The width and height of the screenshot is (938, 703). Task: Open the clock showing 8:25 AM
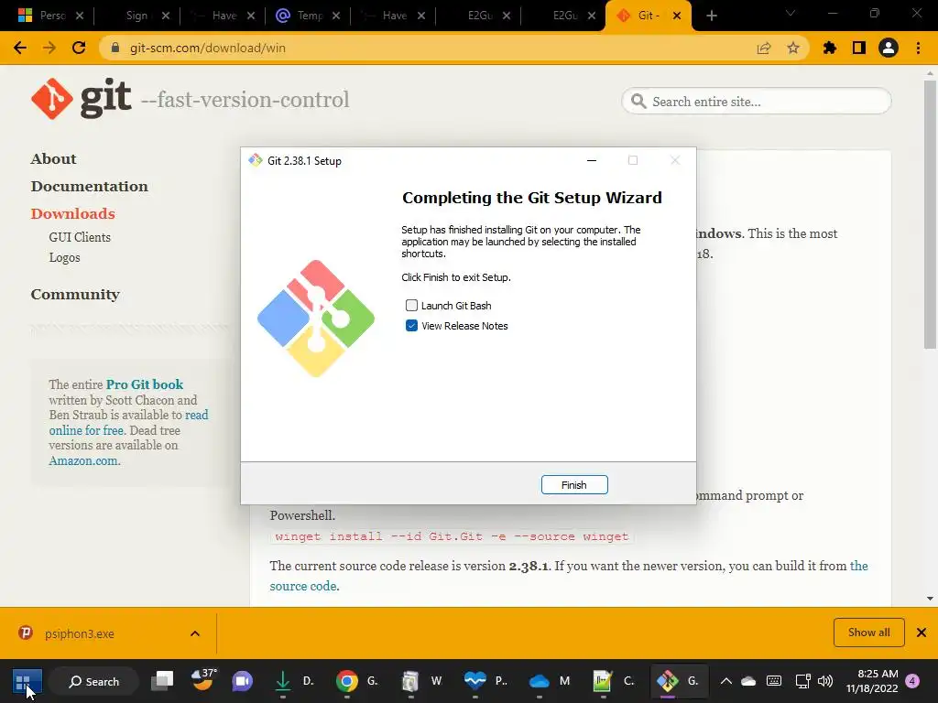point(872,681)
